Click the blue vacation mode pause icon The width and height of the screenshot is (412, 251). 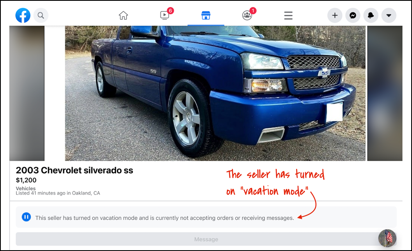pos(26,217)
